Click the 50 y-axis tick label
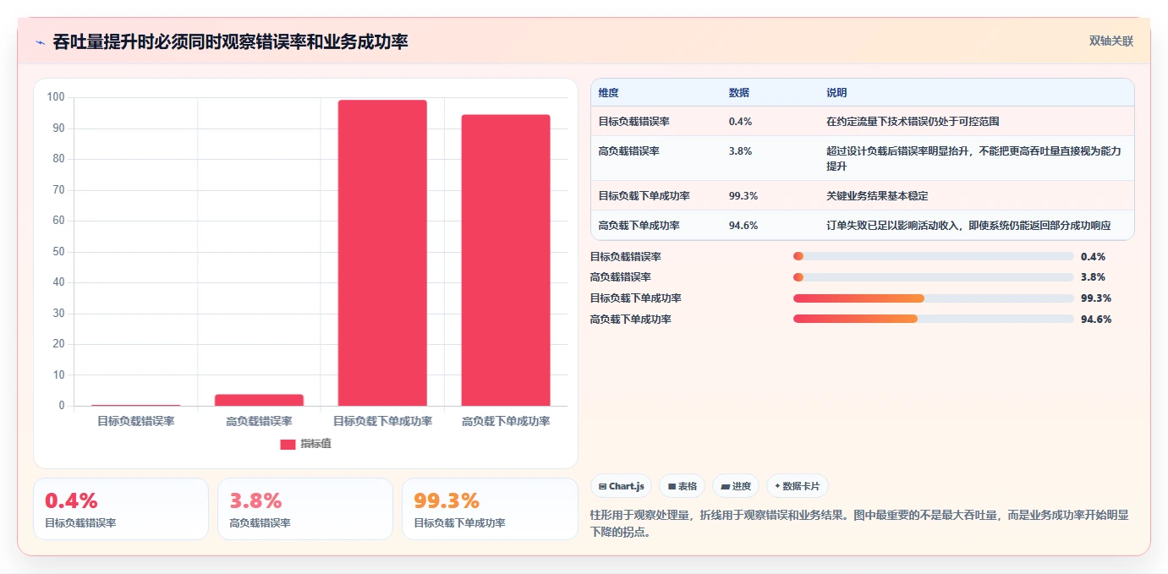The width and height of the screenshot is (1168, 574). [58, 252]
